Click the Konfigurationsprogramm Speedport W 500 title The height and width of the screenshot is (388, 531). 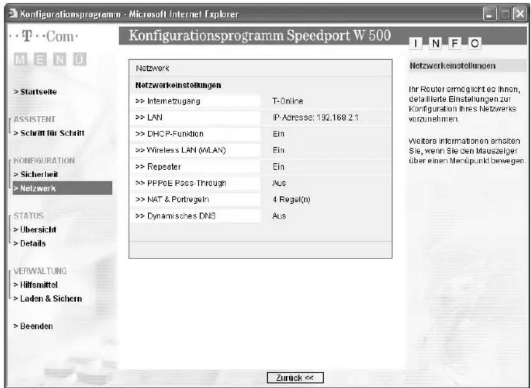coord(260,36)
